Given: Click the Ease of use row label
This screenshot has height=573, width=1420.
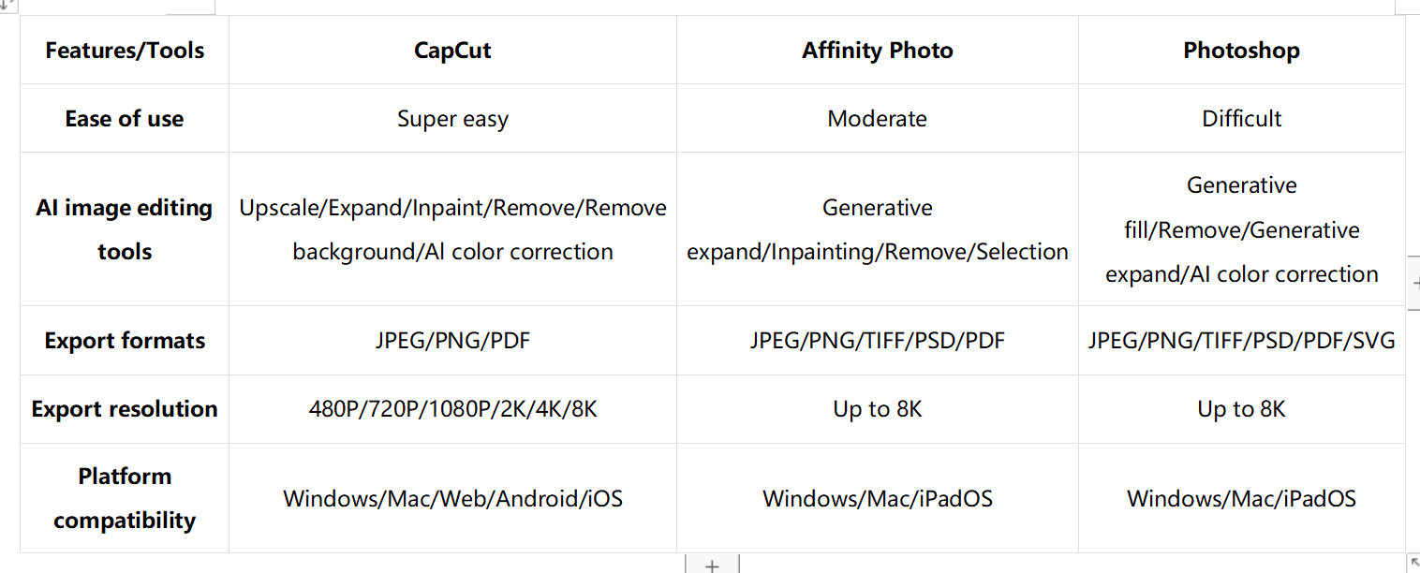Looking at the screenshot, I should point(125,119).
